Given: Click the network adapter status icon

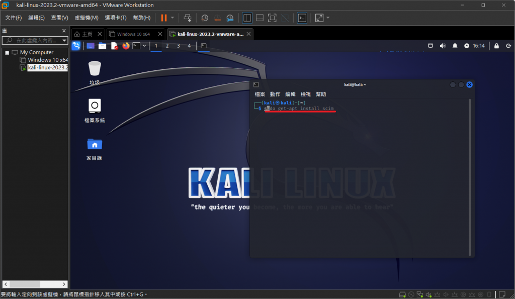Looking at the screenshot, I should tap(420, 294).
